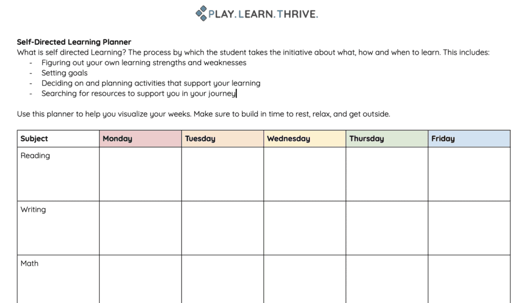
Task: Select the pink Monday header cell
Action: [140, 139]
